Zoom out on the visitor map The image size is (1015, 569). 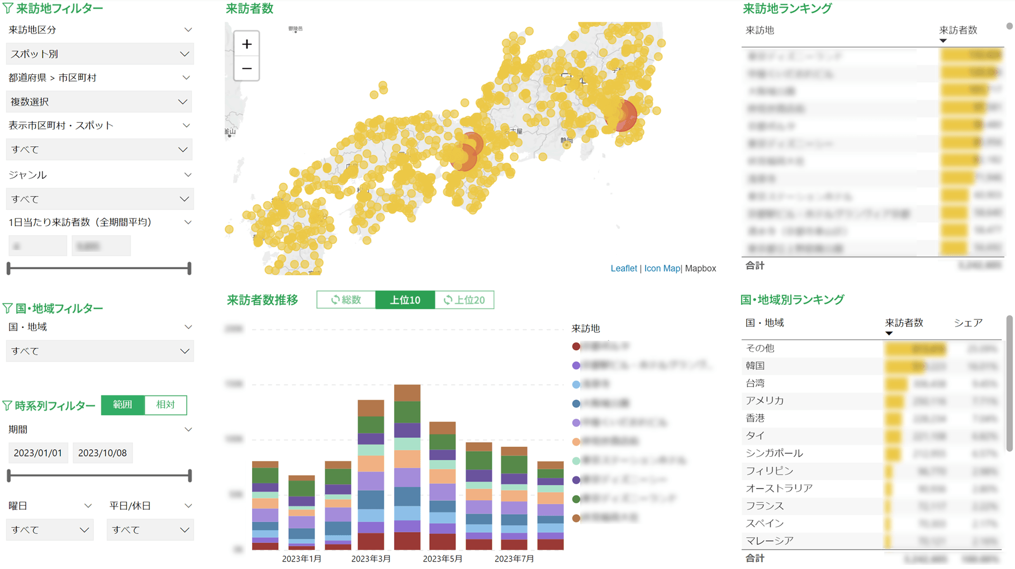coord(246,68)
